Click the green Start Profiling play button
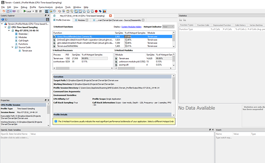265x163 pixels. click(25, 11)
